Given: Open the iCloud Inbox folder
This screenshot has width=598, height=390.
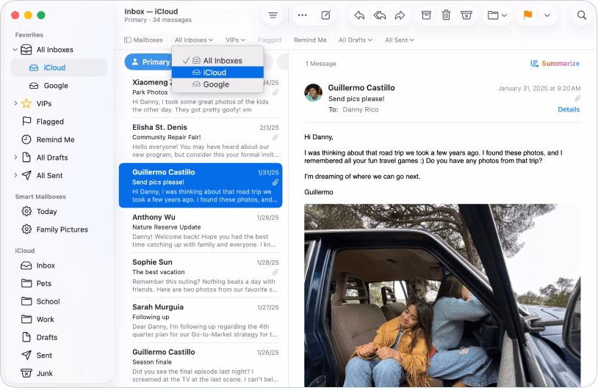Looking at the screenshot, I should pyautogui.click(x=59, y=265).
